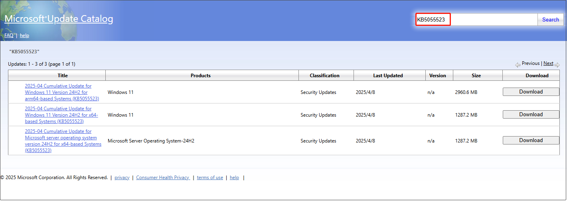Open the Microsoft Update Catalog home link
The height and width of the screenshot is (201, 567).
[59, 19]
